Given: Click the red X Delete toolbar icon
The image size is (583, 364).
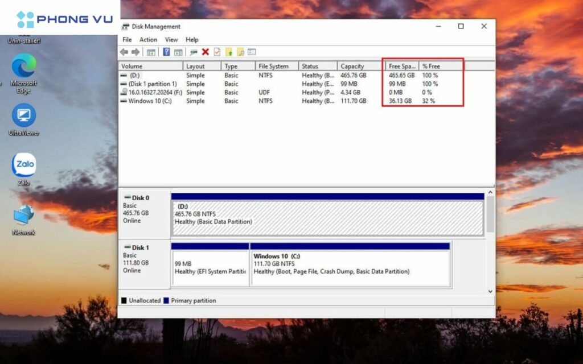Looking at the screenshot, I should pos(206,52).
